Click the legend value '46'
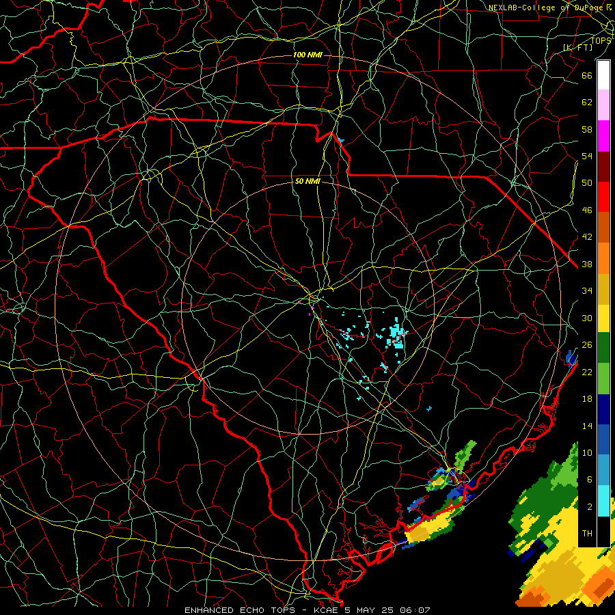The height and width of the screenshot is (615, 615). 587,210
